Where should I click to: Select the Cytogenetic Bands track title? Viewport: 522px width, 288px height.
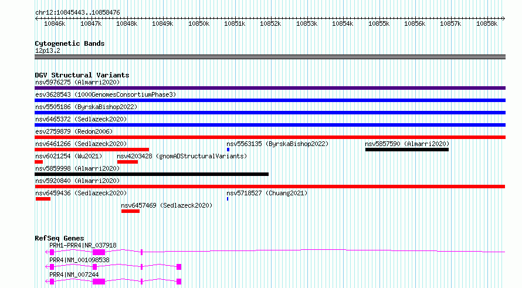coord(70,43)
